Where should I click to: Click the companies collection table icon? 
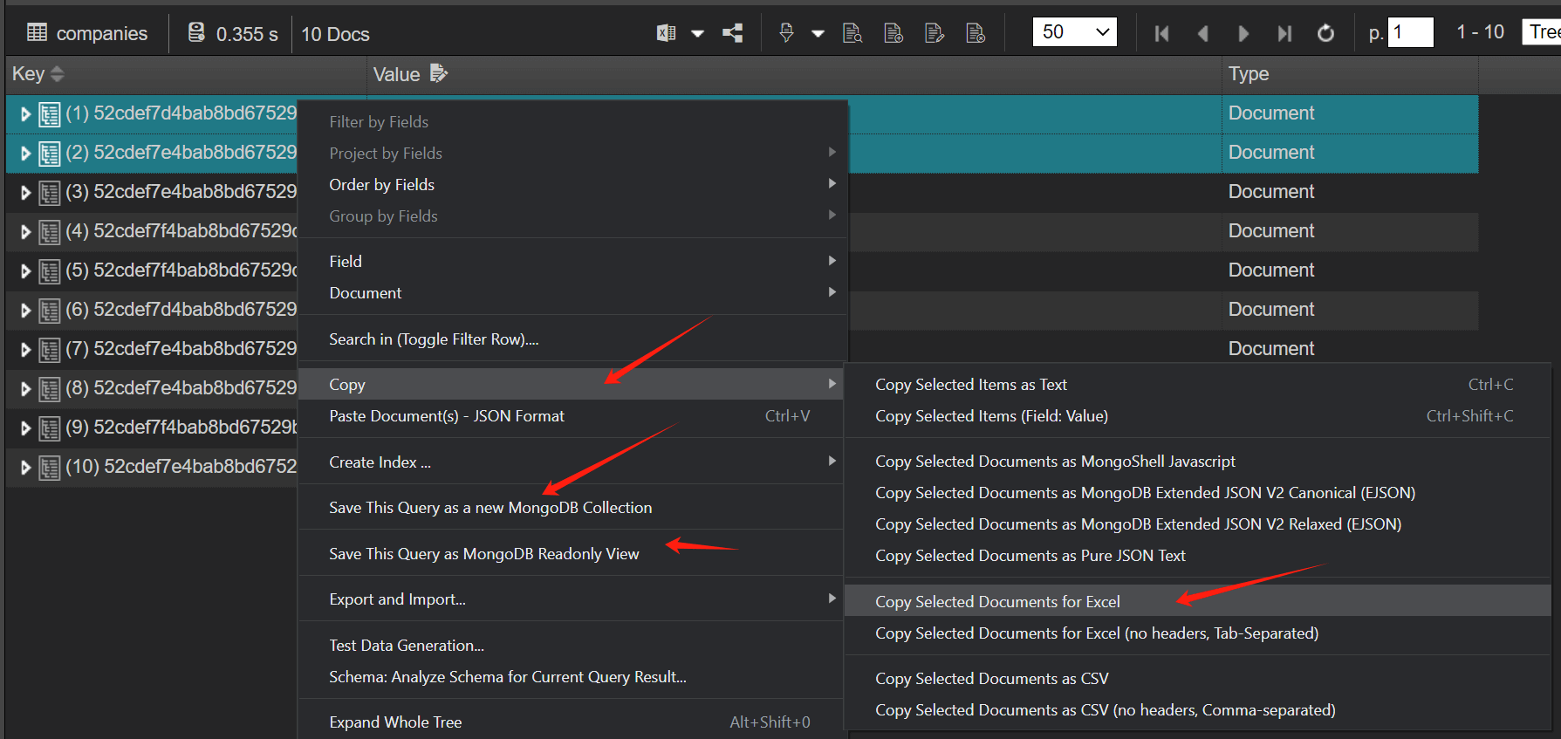(x=38, y=33)
